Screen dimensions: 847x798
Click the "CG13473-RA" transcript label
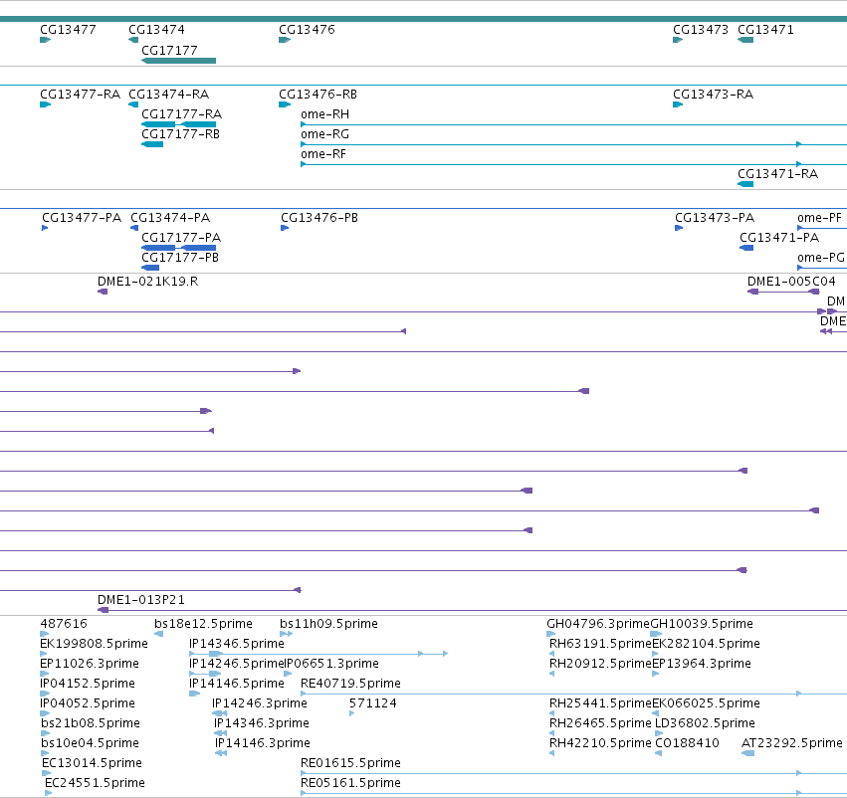point(713,95)
